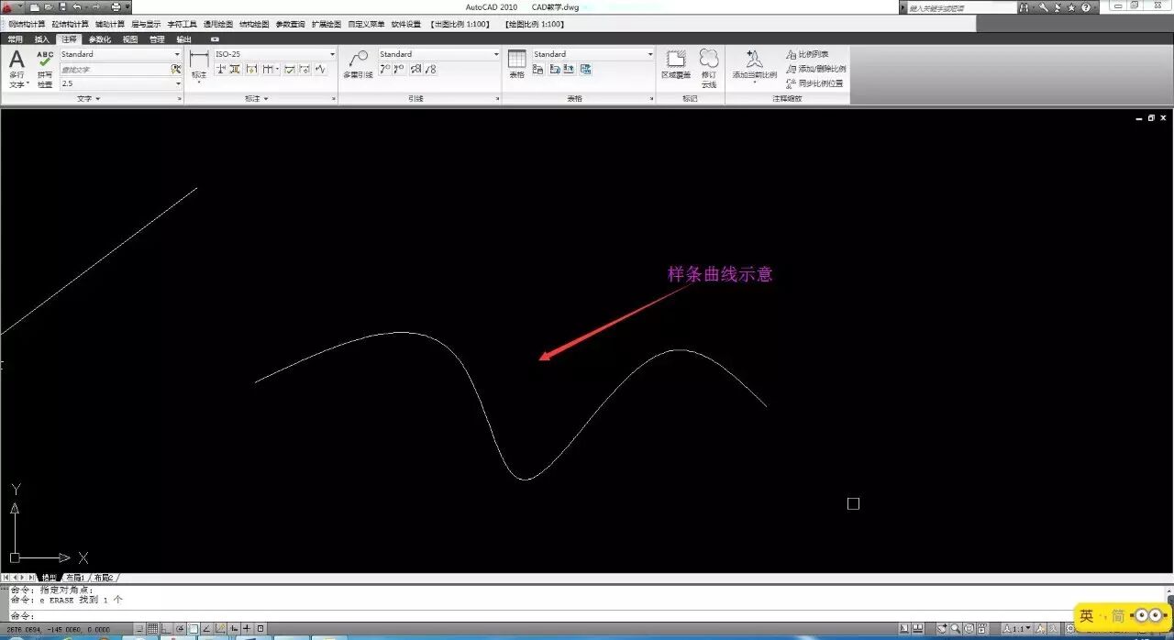Click the dimension jog line icon
The width and height of the screenshot is (1174, 640).
[x=319, y=69]
